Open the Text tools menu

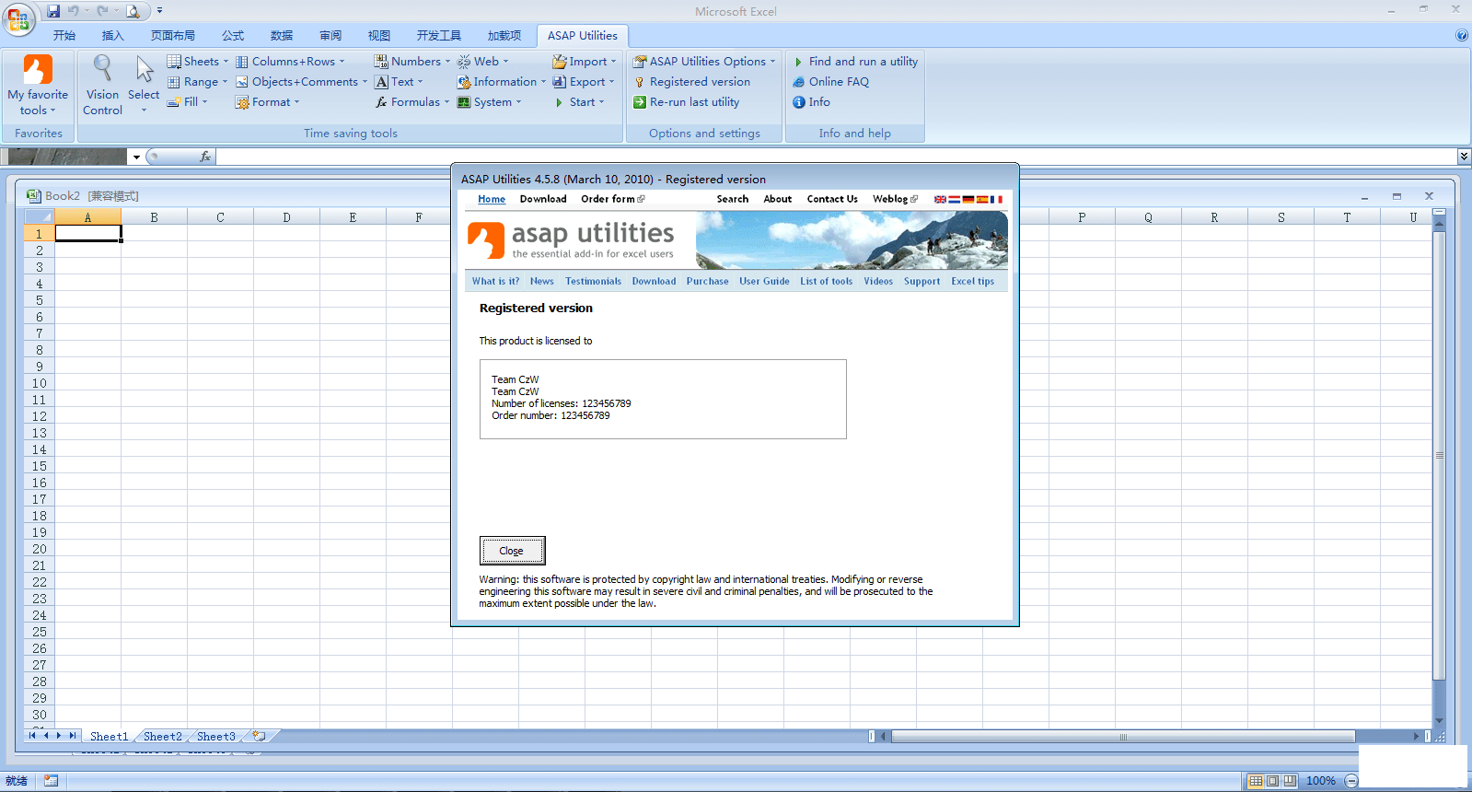[x=400, y=82]
